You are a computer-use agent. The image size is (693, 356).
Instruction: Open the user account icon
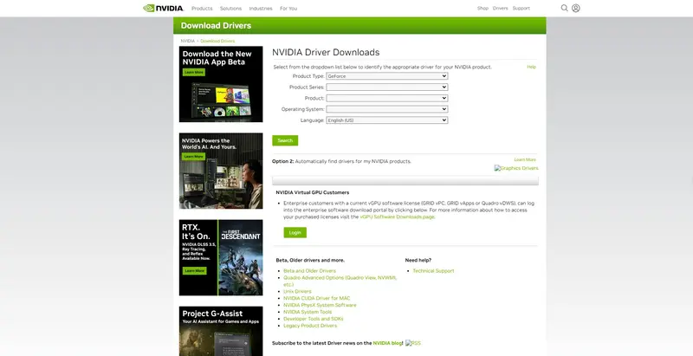(x=576, y=8)
